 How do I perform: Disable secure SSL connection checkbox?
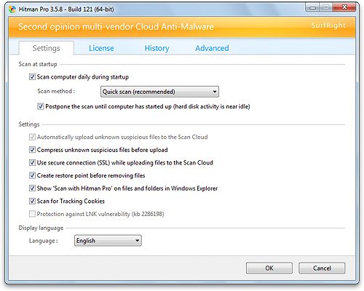[32, 162]
